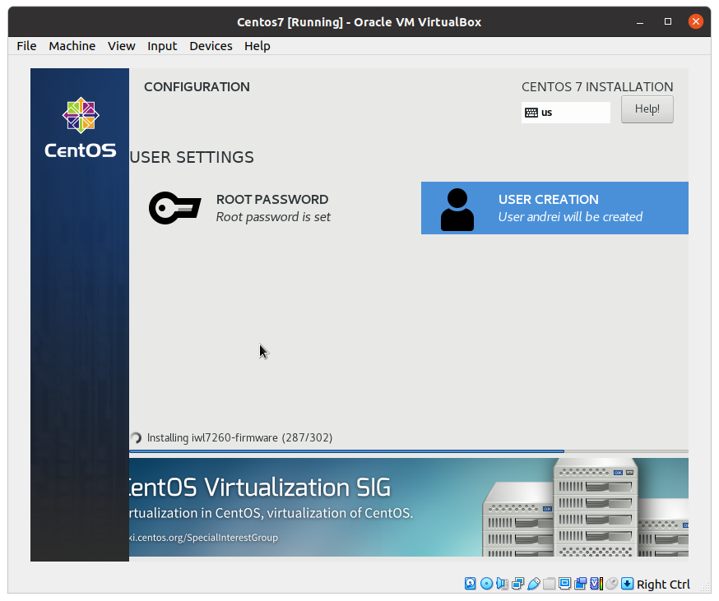Click the root password key icon
Viewport: 719px width, 601px height.
tap(174, 208)
